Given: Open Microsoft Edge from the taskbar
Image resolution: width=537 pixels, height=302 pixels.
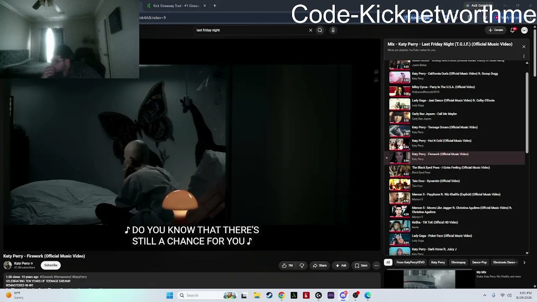Looking at the screenshot, I should [x=368, y=295].
